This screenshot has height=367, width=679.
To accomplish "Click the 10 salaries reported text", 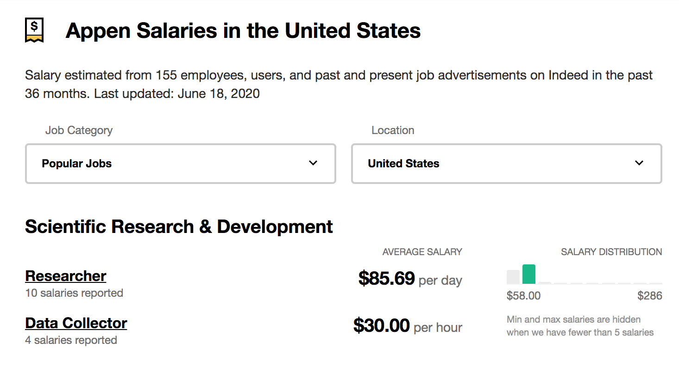I will [74, 293].
